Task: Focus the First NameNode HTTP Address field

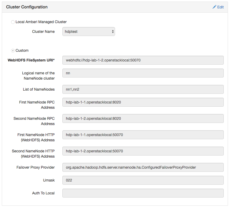Action: (143, 135)
